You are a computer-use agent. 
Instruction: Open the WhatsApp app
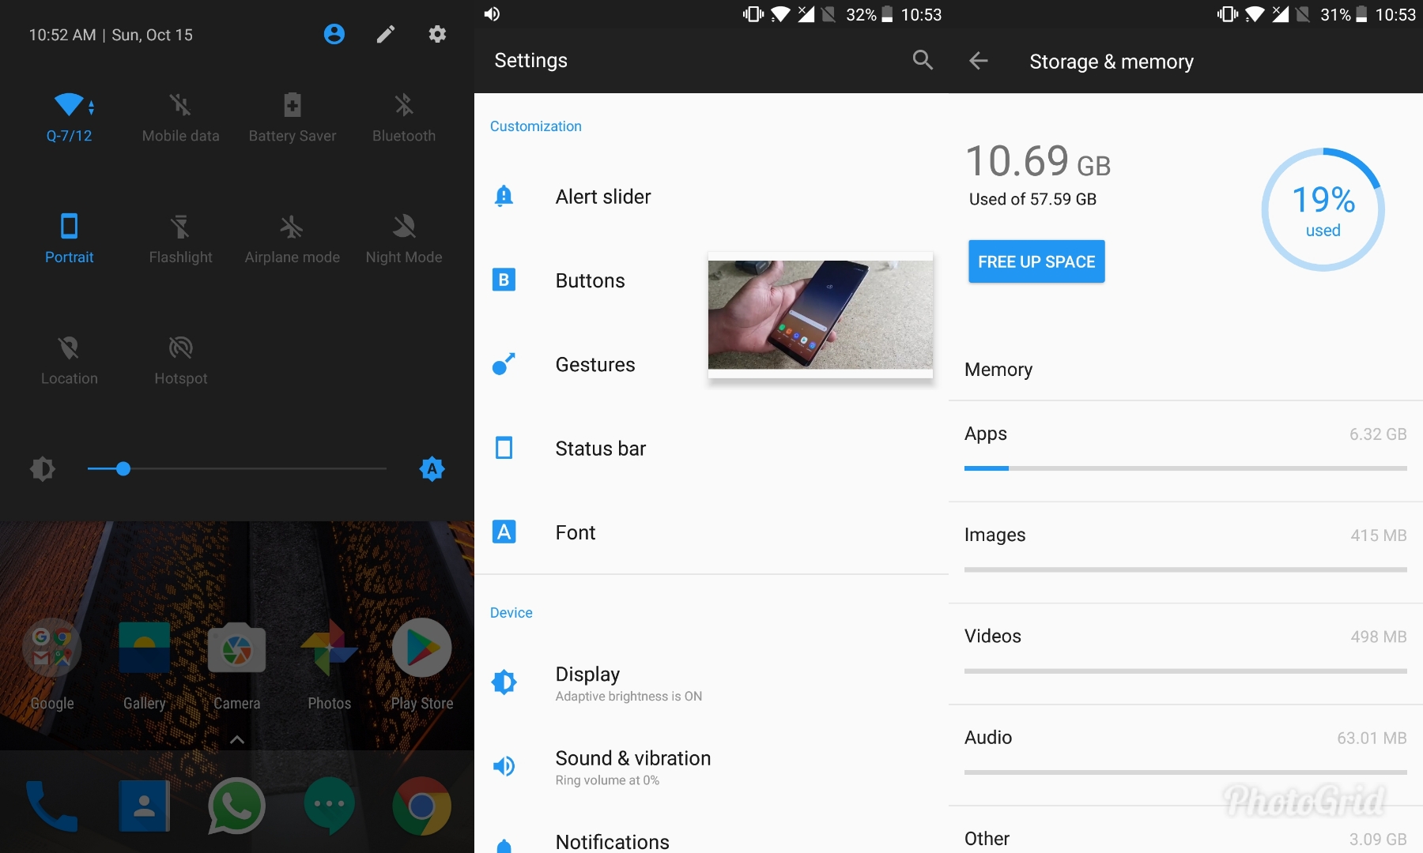(x=236, y=806)
